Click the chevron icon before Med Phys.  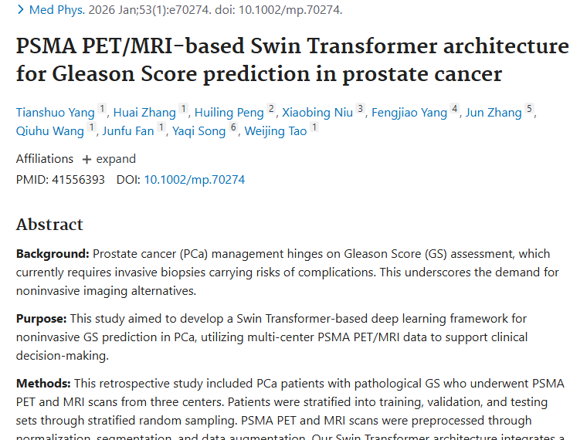click(21, 10)
